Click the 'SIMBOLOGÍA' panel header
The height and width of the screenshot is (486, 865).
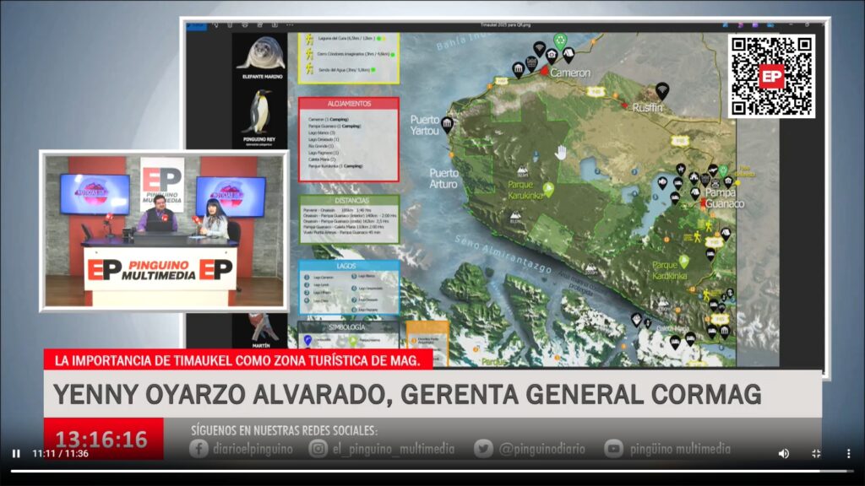[346, 327]
